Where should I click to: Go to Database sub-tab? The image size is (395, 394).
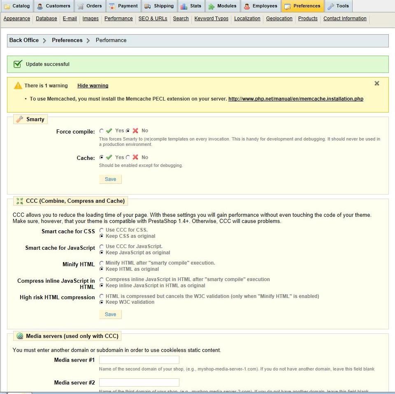[46, 19]
